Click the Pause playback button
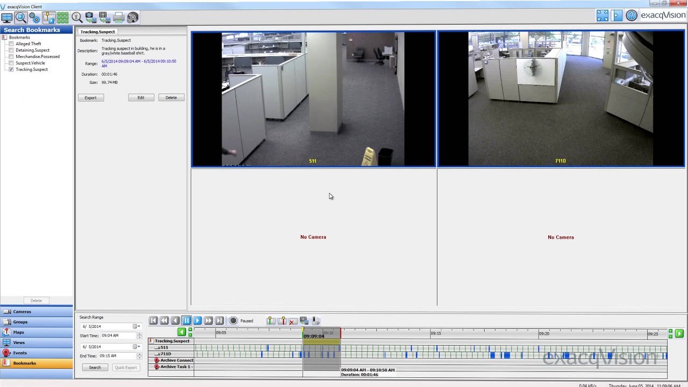 pos(187,320)
